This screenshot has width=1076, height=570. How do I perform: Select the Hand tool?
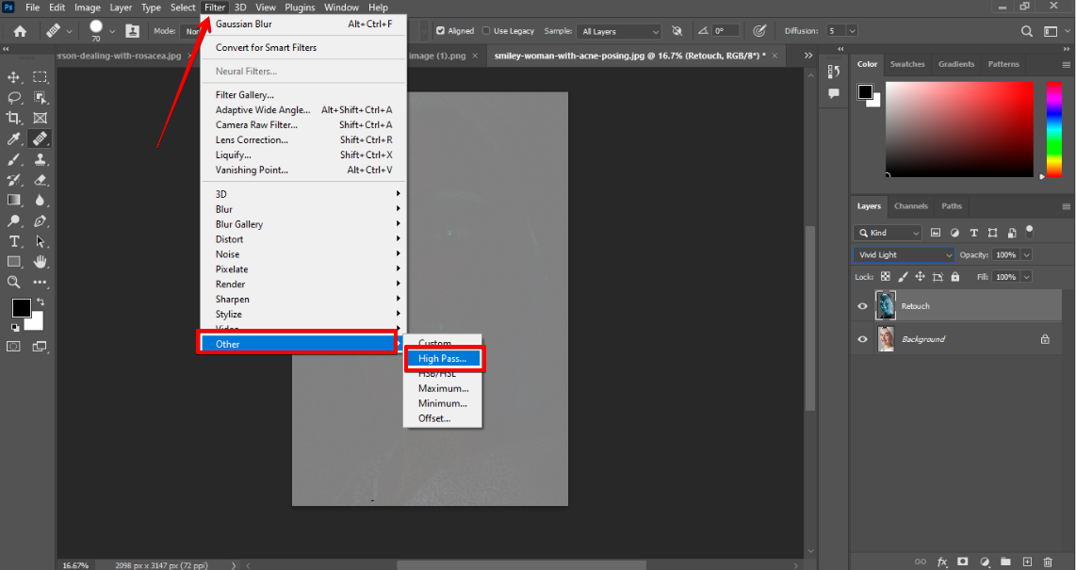pos(41,261)
